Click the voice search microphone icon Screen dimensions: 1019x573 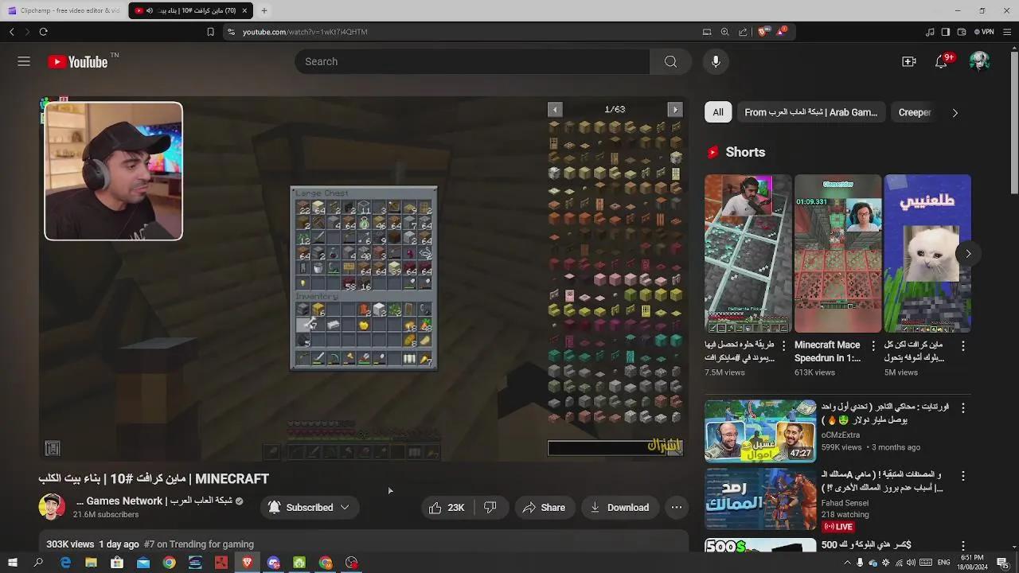tap(715, 61)
